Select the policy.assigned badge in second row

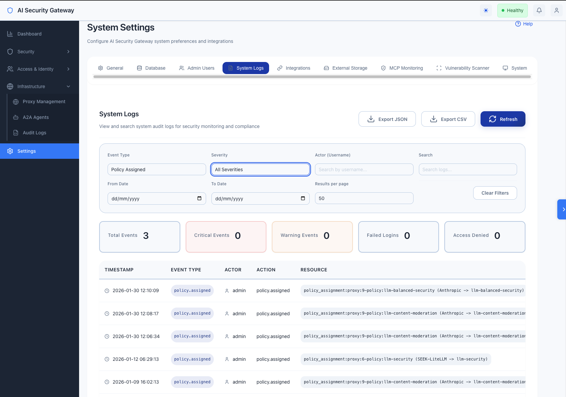point(192,313)
